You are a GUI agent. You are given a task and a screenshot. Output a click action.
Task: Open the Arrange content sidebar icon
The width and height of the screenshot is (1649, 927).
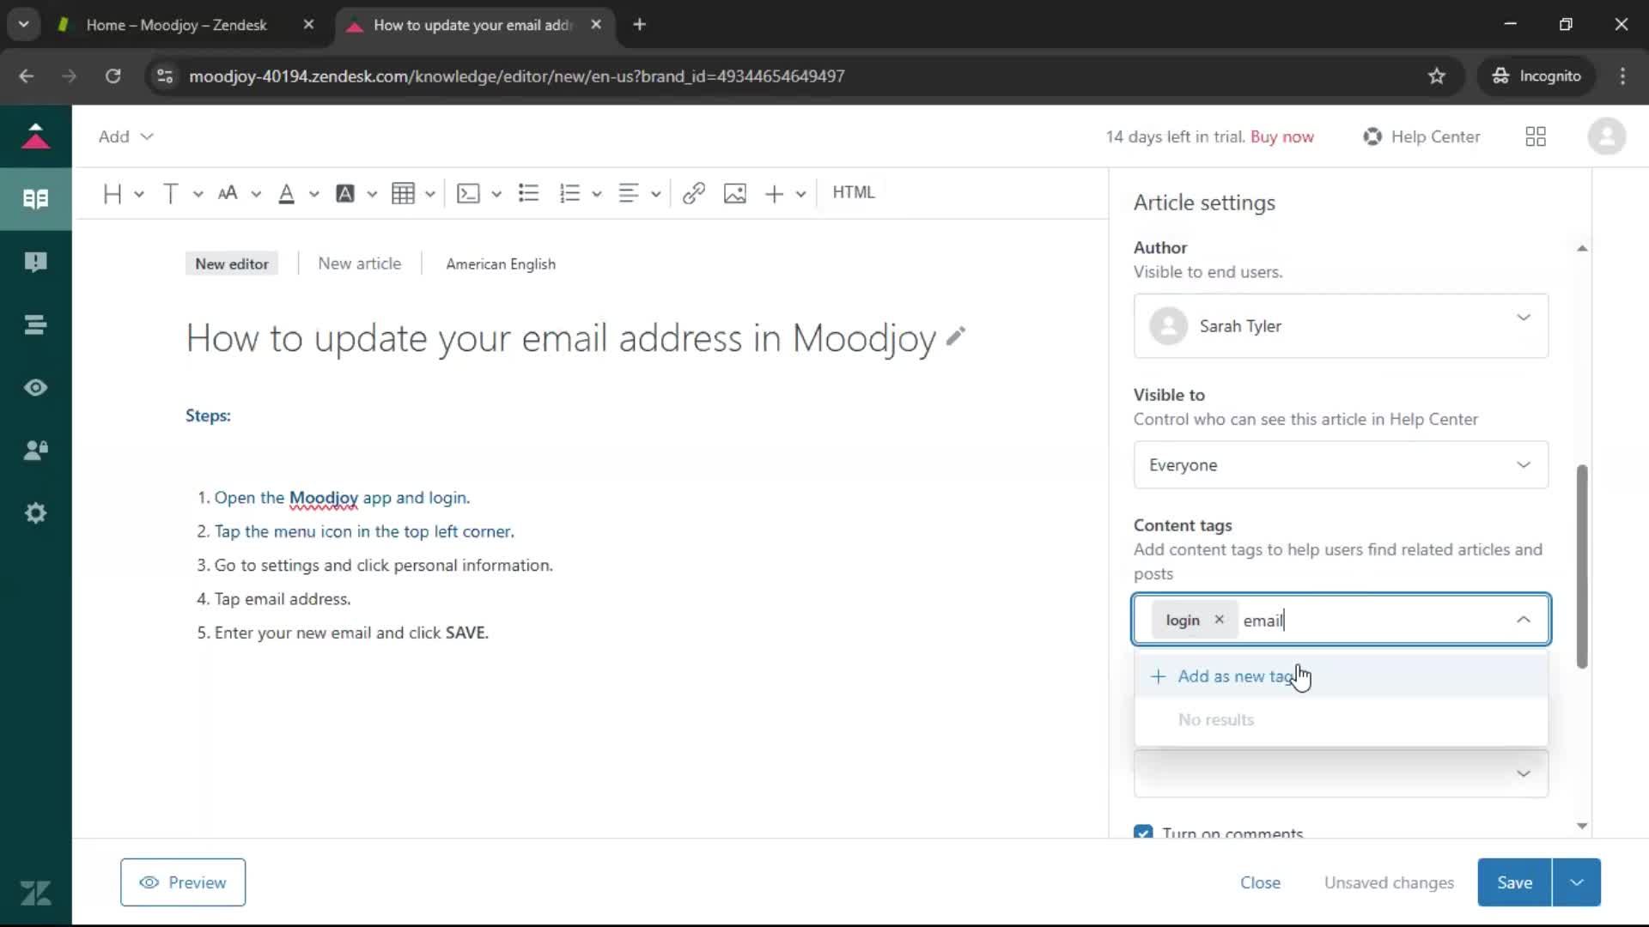tap(35, 324)
